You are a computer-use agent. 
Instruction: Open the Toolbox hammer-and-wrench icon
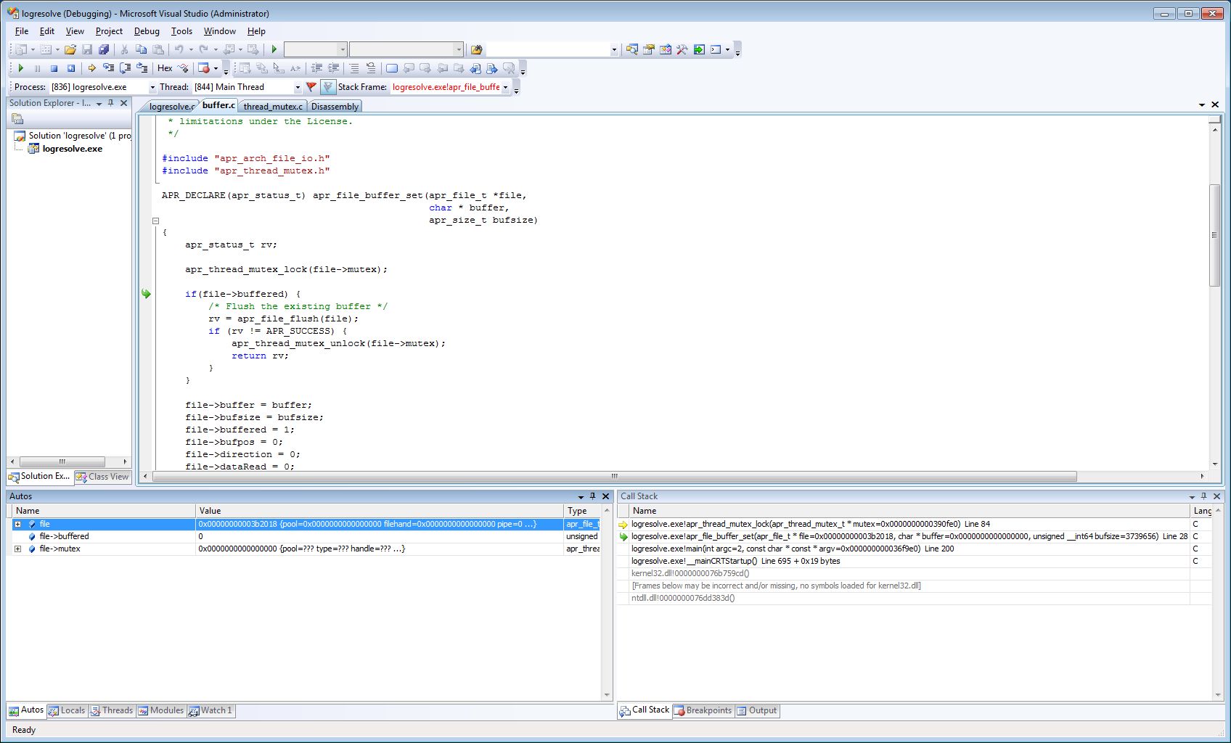tap(682, 49)
